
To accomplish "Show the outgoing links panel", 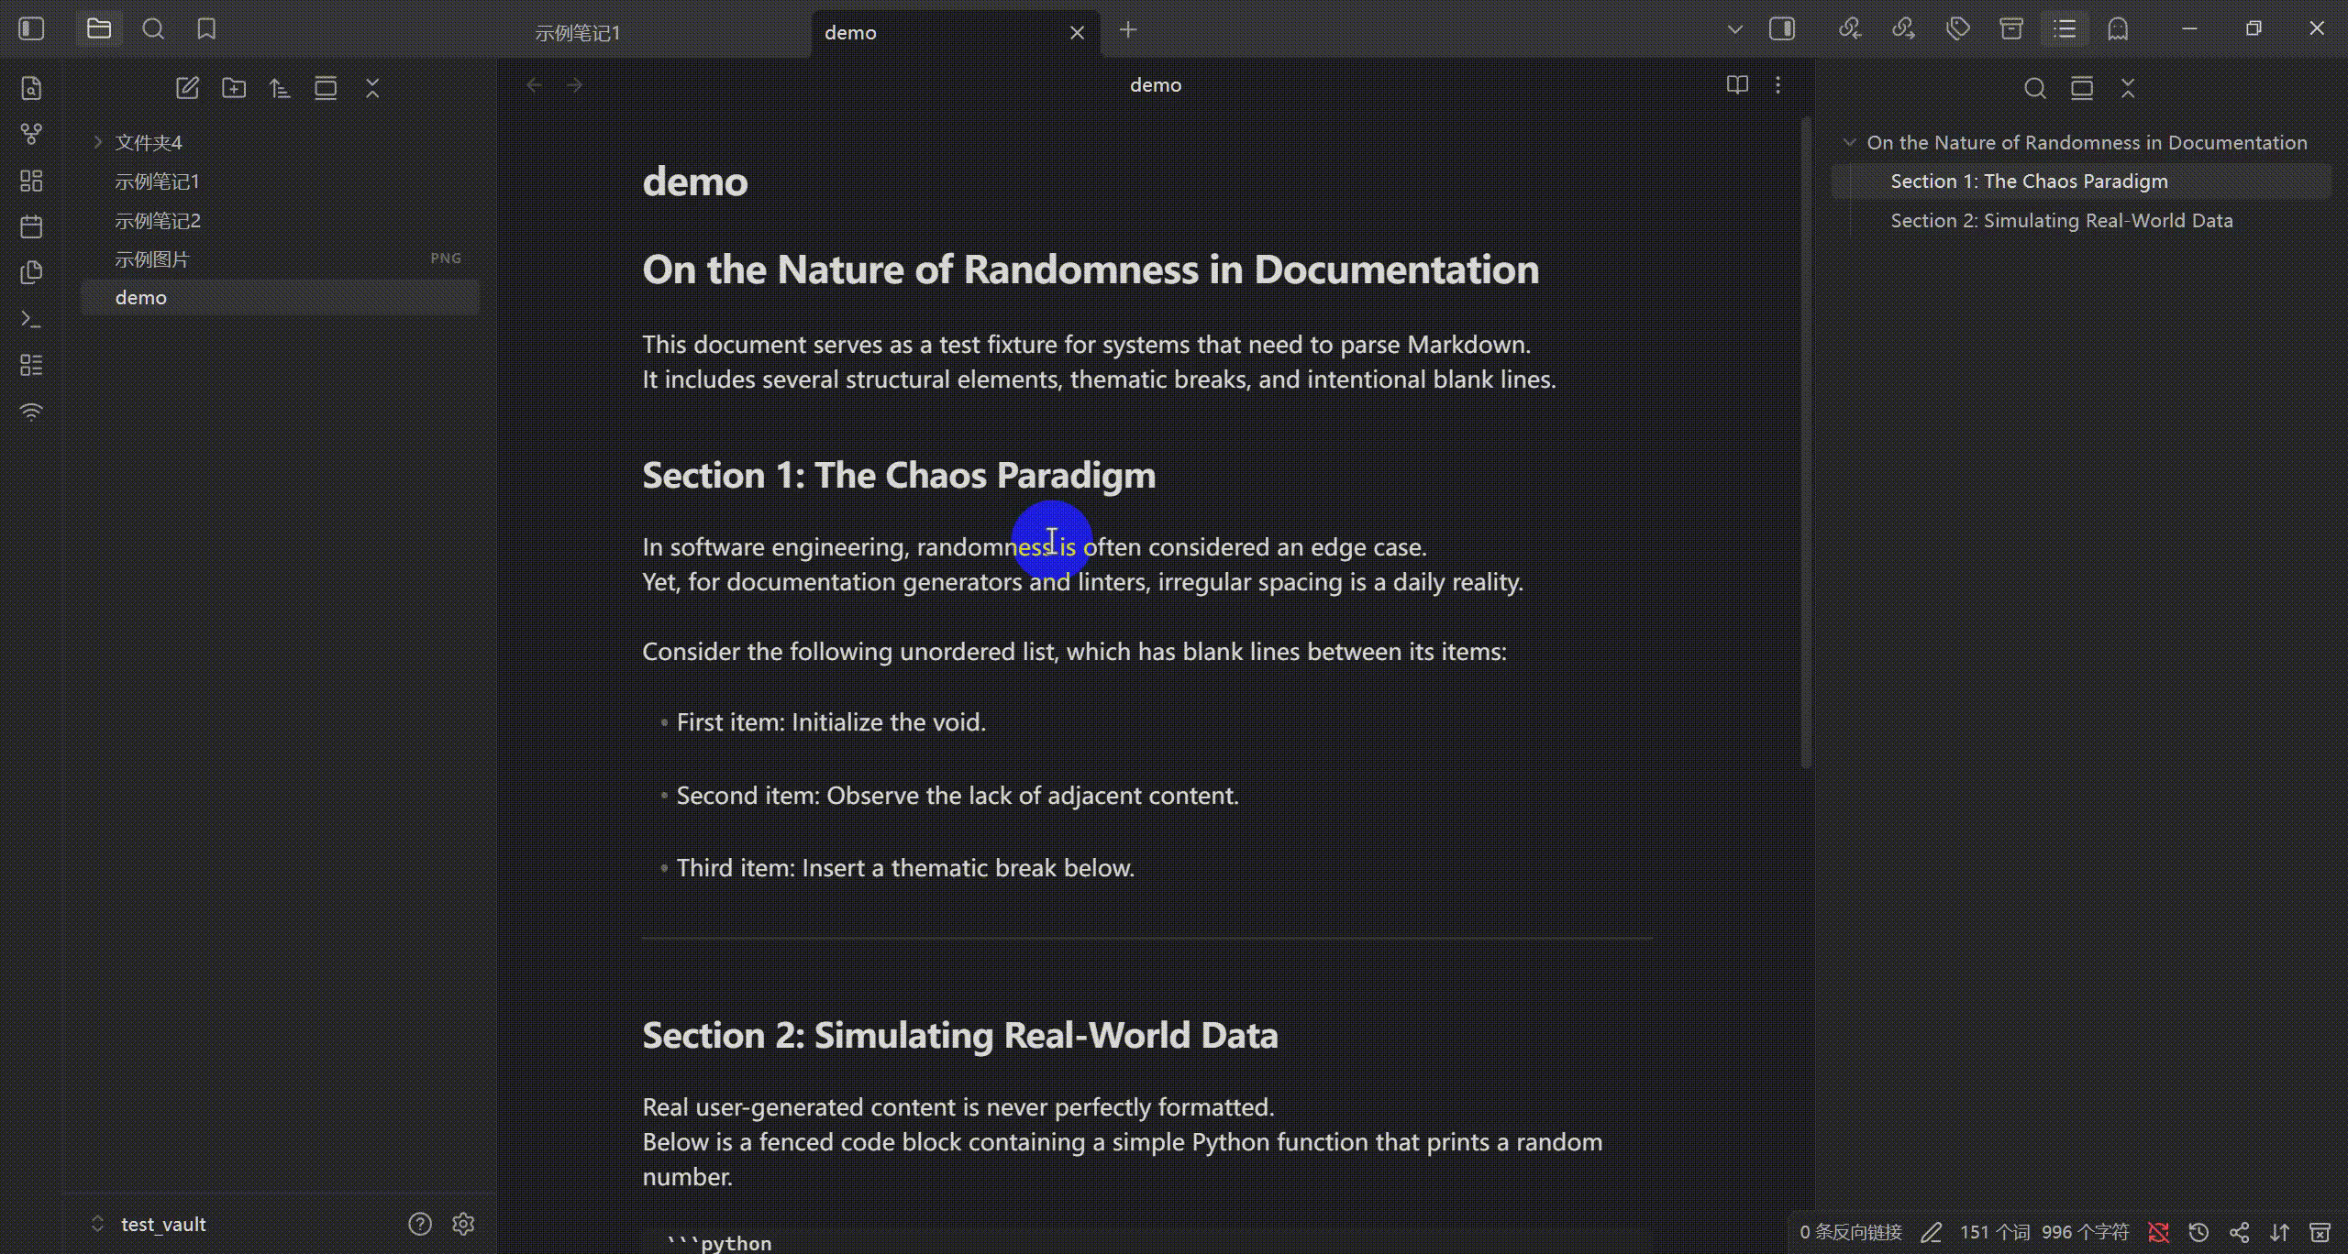I will [1903, 29].
